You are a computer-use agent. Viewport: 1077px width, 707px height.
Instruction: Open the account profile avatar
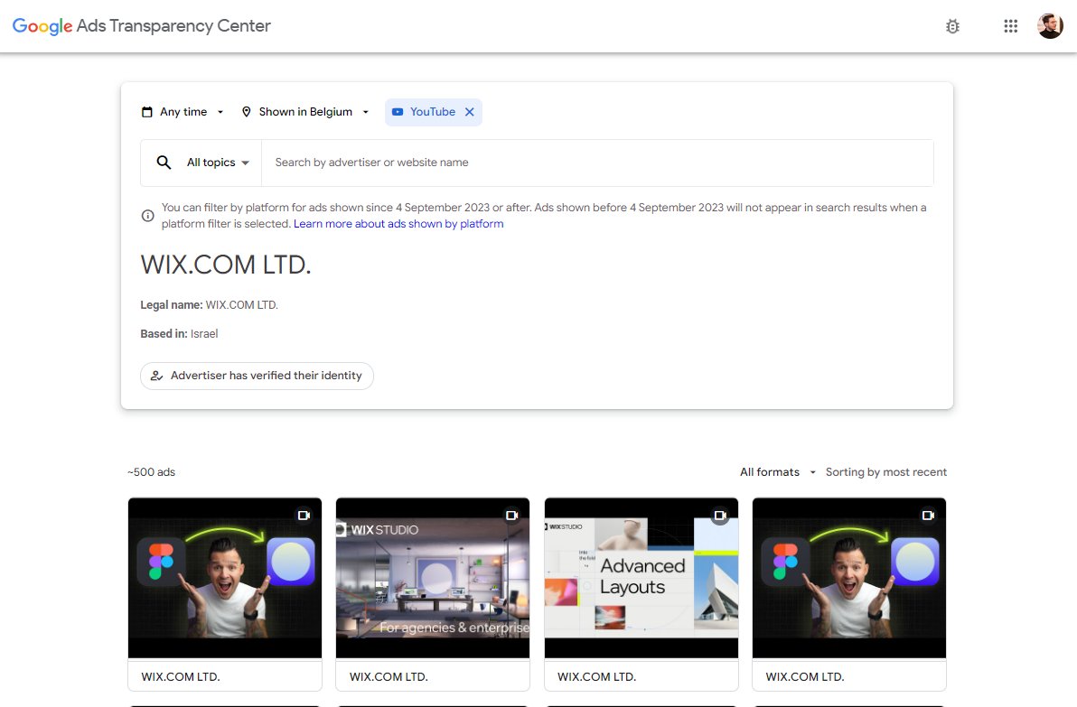click(x=1050, y=26)
